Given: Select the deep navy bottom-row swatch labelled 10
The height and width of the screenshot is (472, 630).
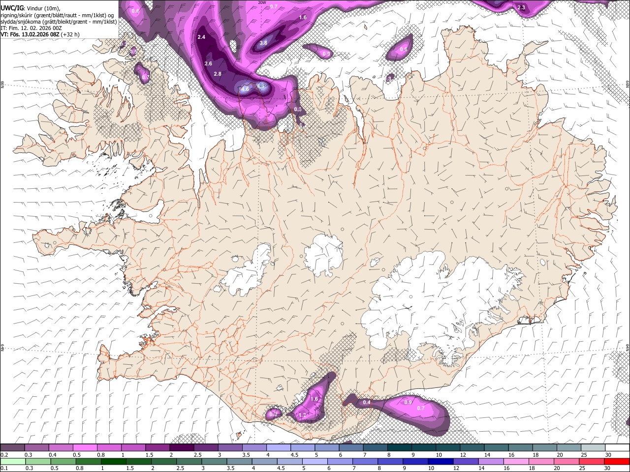Looking at the screenshot, I should point(441,461).
